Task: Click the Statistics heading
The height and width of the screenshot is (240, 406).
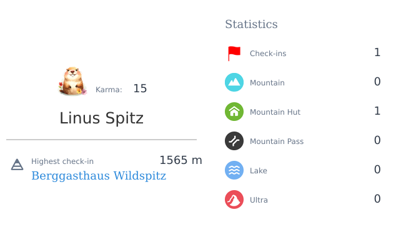Action: [251, 24]
